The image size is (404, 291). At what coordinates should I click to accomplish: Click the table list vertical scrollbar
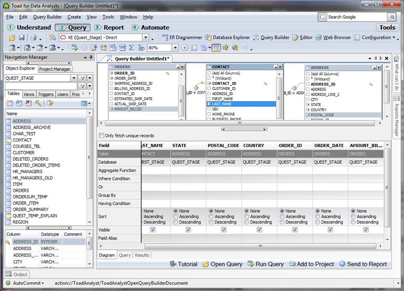point(89,157)
